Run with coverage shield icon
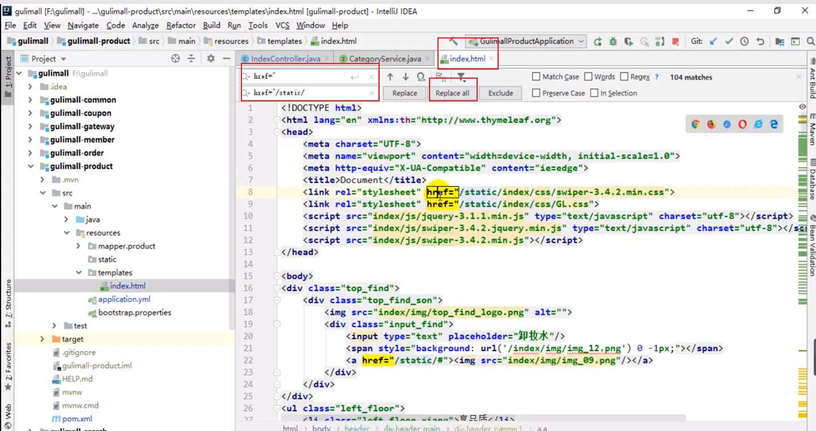The image size is (816, 431). (x=628, y=41)
